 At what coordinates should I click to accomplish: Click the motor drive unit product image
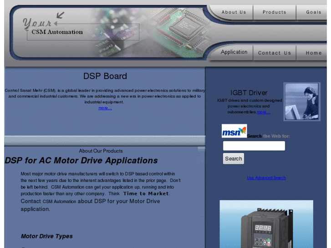click(266, 224)
